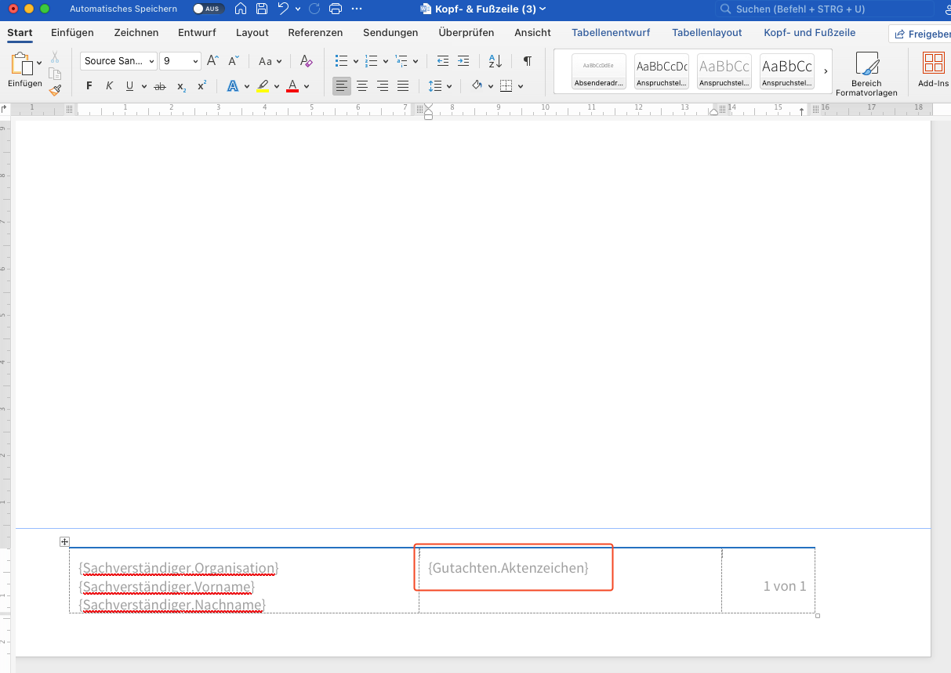Decrease the paragraph indent

tap(443, 61)
